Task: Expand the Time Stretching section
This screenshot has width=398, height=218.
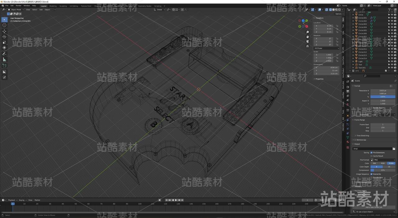Action: coord(362,135)
